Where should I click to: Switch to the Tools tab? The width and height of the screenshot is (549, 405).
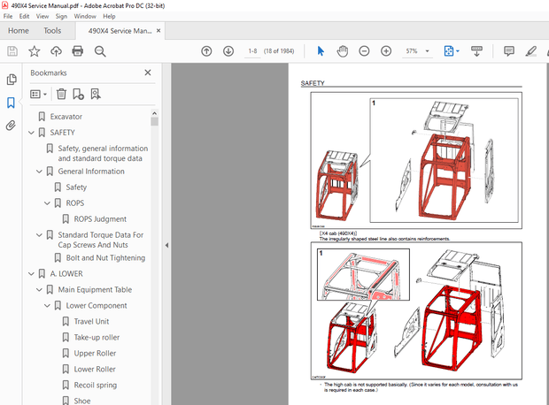pyautogui.click(x=52, y=31)
